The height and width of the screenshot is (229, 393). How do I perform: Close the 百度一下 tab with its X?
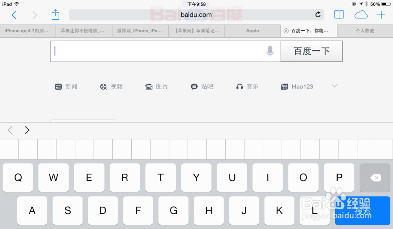286,31
